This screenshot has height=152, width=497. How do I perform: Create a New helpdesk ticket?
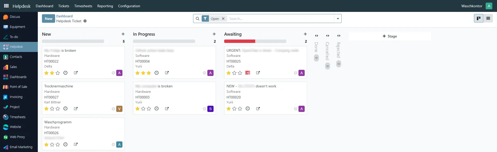[48, 19]
